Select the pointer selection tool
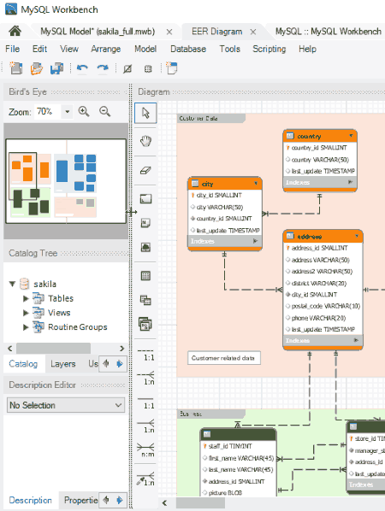Screen dimensions: 385x511 145,113
